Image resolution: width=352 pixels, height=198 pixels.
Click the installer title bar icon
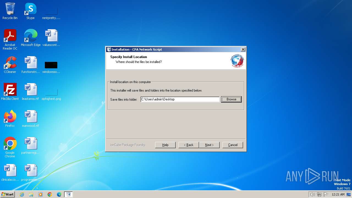pyautogui.click(x=109, y=50)
